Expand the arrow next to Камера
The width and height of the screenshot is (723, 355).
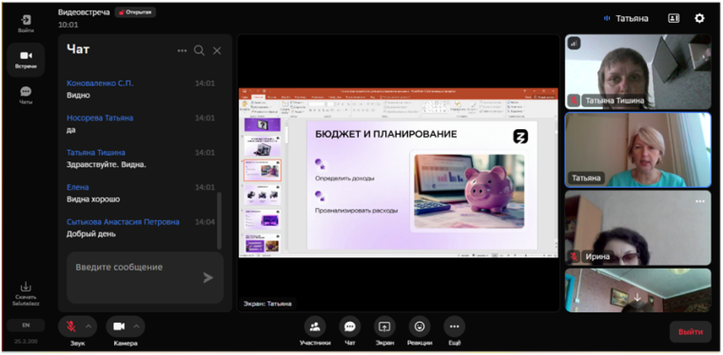[x=136, y=327]
